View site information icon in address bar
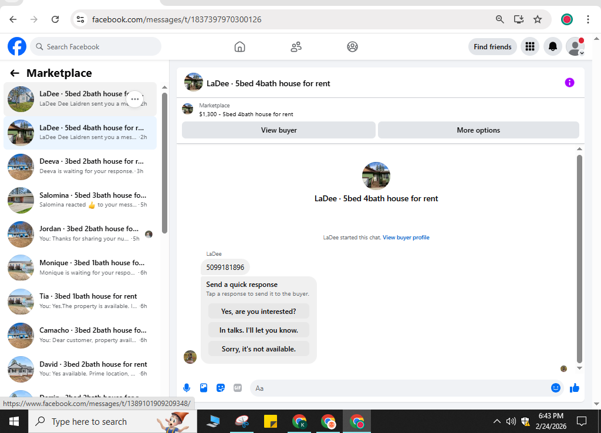601x433 pixels. pyautogui.click(x=80, y=19)
